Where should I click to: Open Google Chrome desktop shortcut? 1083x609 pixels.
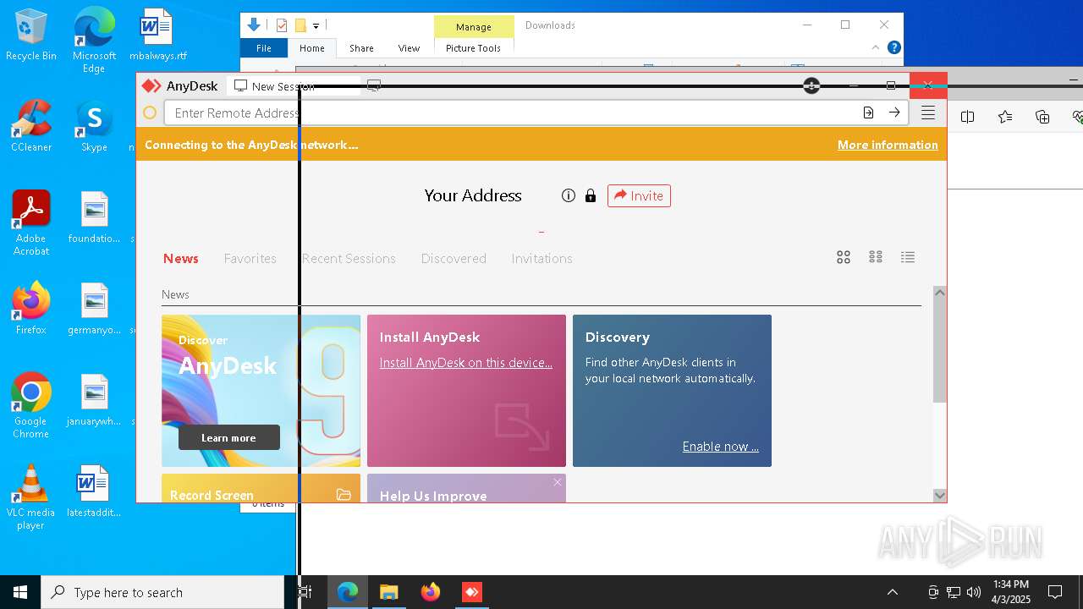point(31,405)
